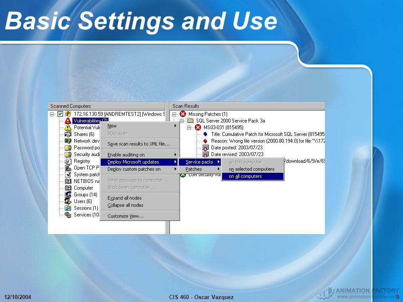
Task: Choose Collapse all nodes
Action: [139, 205]
